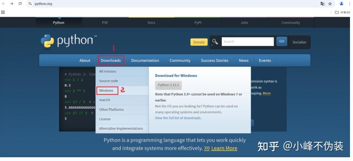Open site information icon in address bar

30,4
